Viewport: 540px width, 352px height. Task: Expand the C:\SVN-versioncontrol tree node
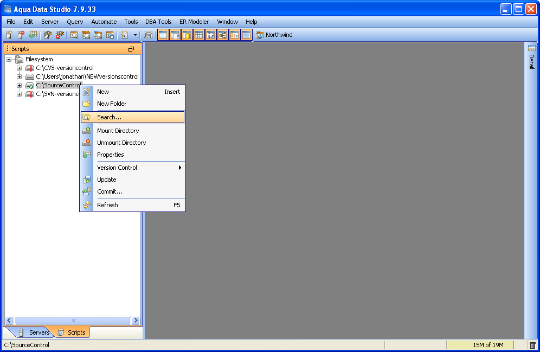pyautogui.click(x=20, y=94)
